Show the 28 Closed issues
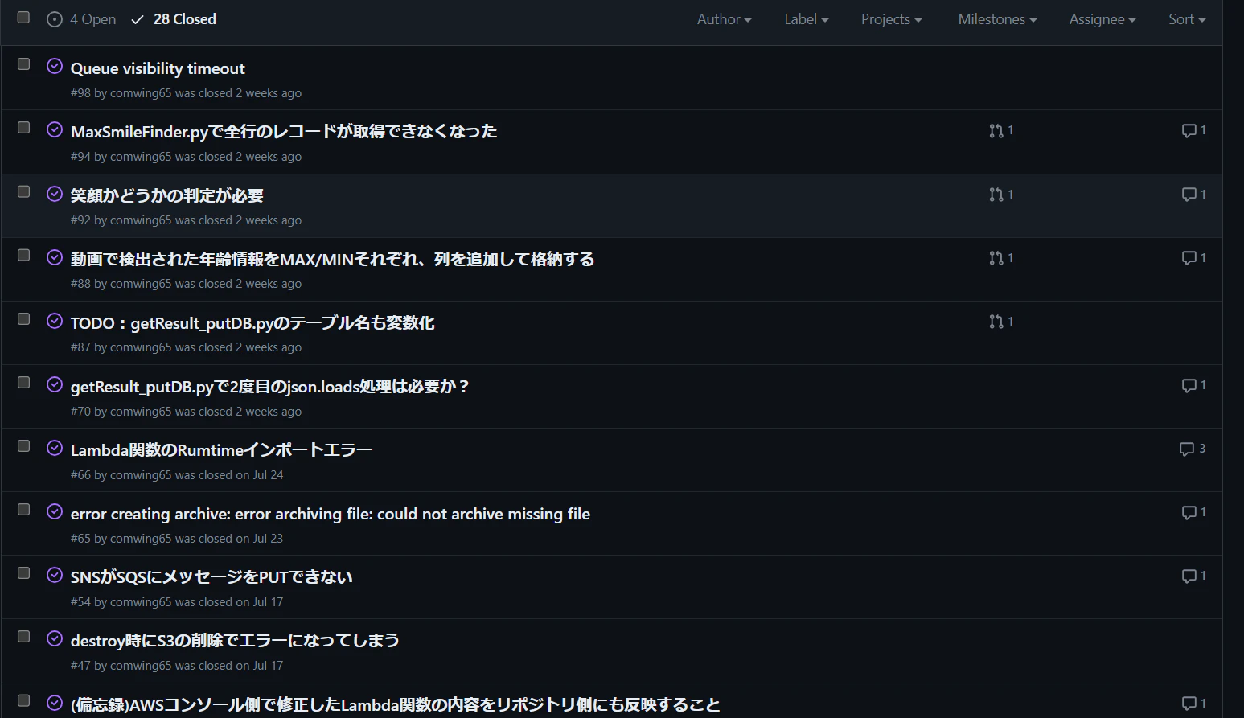1244x718 pixels. (174, 19)
